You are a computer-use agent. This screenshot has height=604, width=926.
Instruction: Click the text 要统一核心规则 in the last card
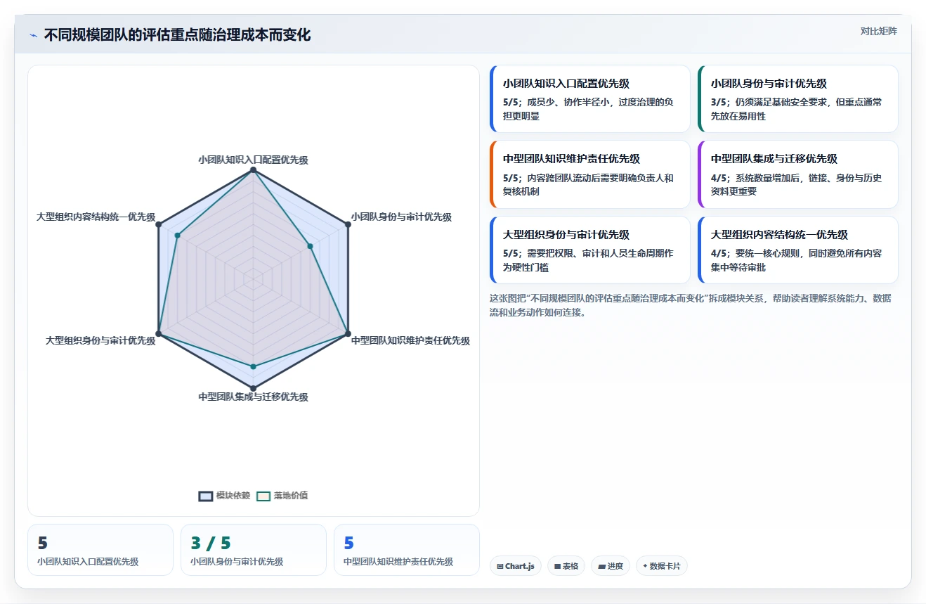tap(767, 253)
